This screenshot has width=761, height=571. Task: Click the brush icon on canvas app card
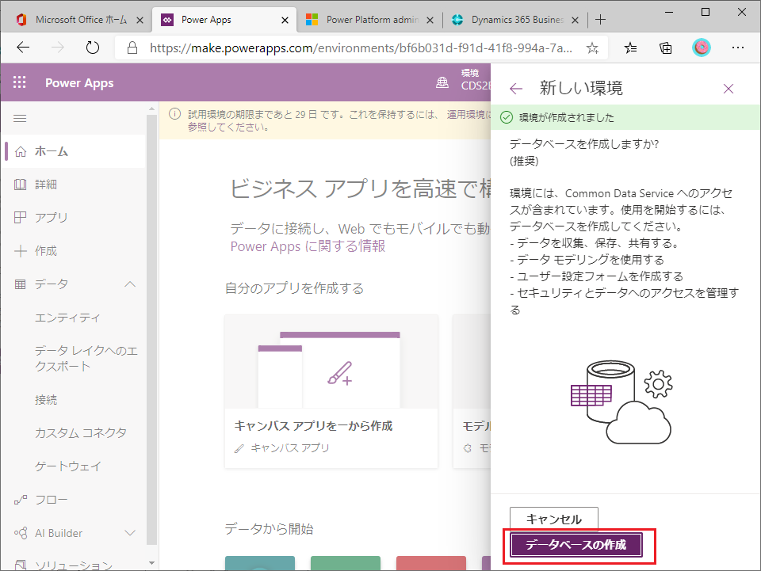pyautogui.click(x=340, y=373)
